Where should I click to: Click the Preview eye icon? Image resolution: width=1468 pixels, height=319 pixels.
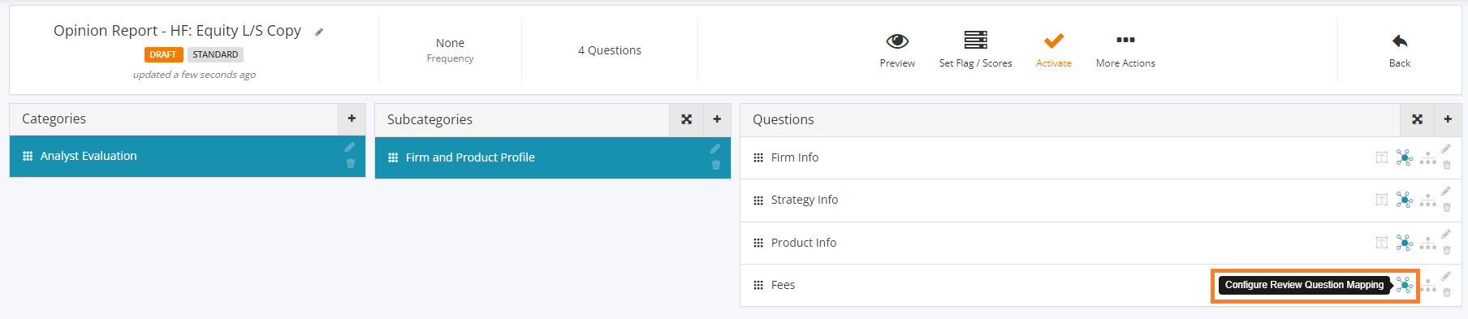pyautogui.click(x=897, y=41)
